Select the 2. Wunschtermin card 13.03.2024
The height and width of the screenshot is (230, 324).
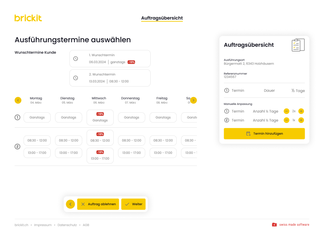(110, 78)
